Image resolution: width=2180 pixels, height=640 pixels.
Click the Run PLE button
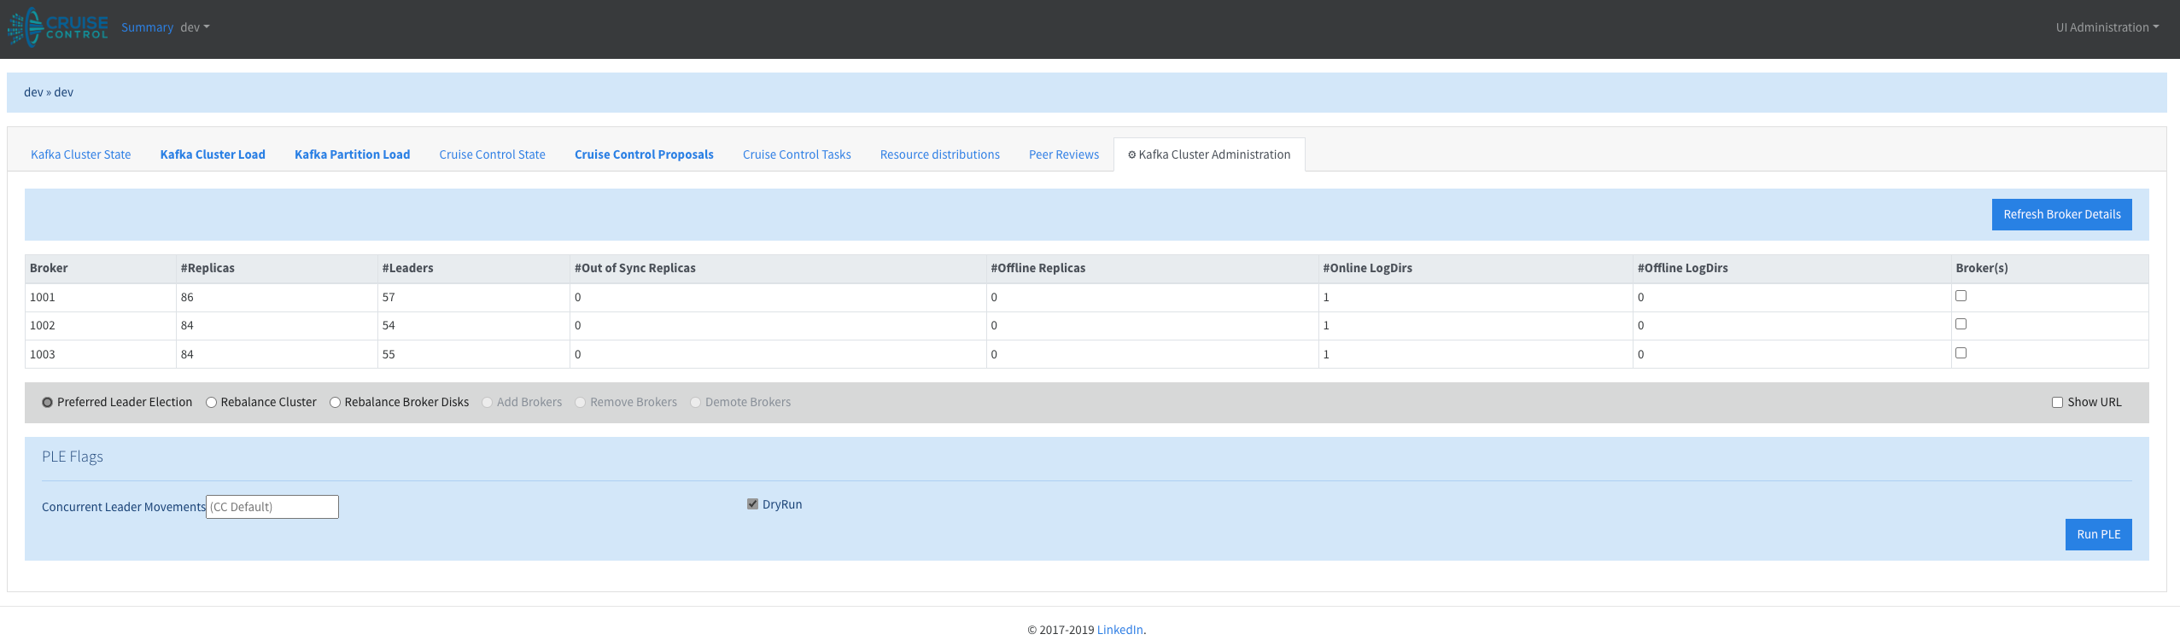tap(2098, 534)
